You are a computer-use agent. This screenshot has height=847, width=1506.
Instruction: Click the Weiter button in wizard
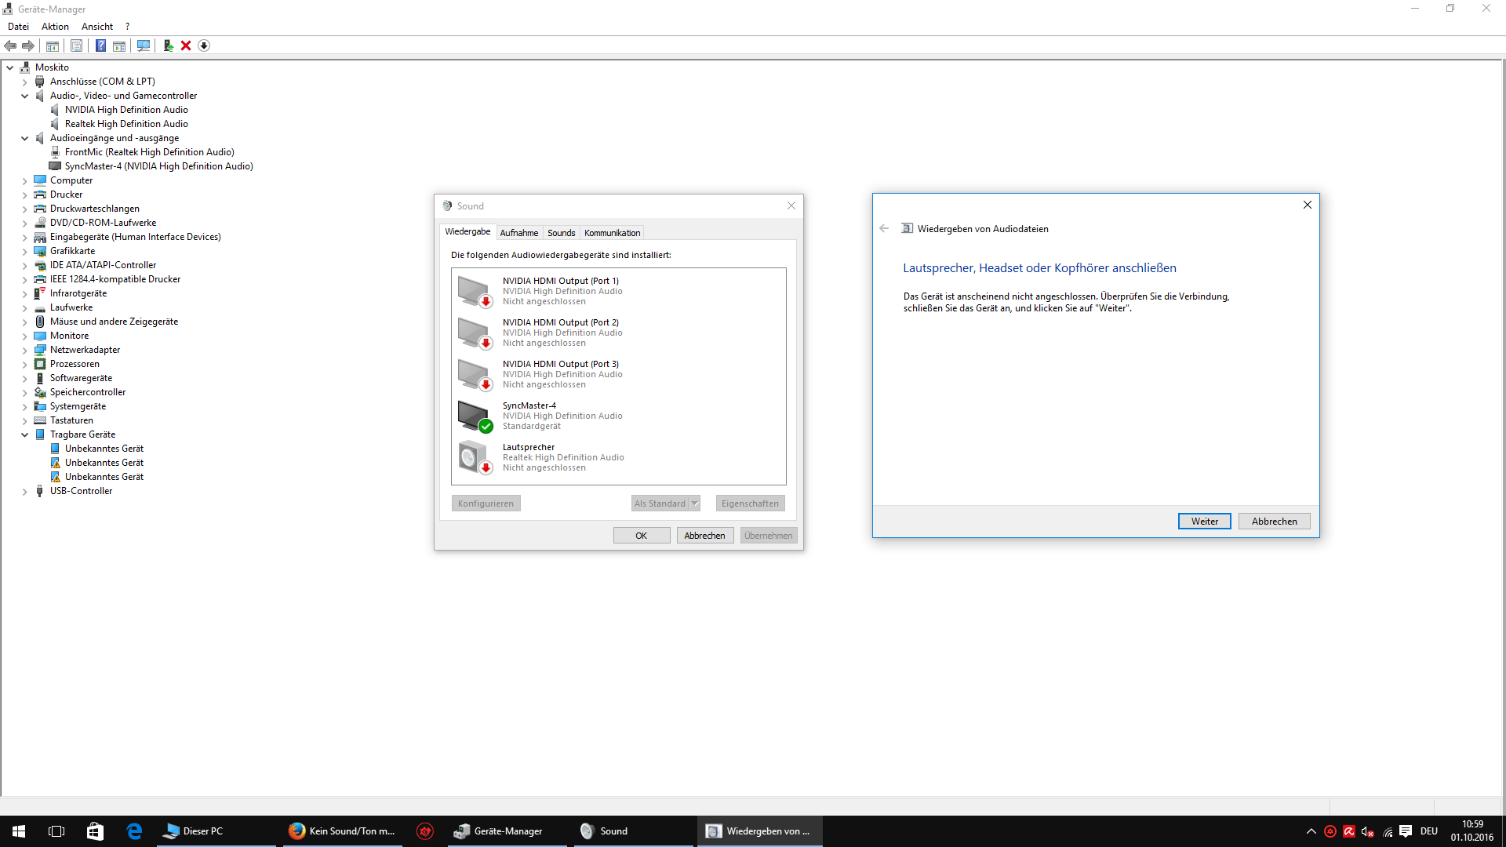click(1204, 522)
